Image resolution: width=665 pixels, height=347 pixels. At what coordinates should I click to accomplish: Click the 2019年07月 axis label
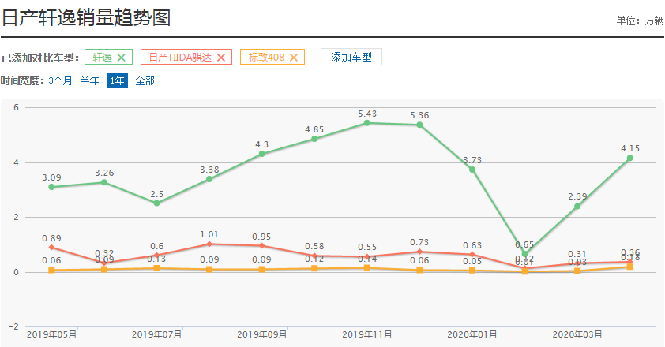click(156, 334)
